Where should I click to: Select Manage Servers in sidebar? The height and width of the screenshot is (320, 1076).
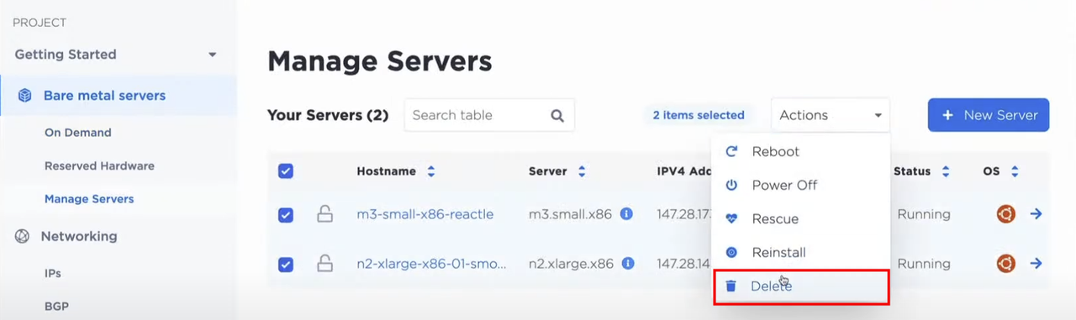point(89,199)
